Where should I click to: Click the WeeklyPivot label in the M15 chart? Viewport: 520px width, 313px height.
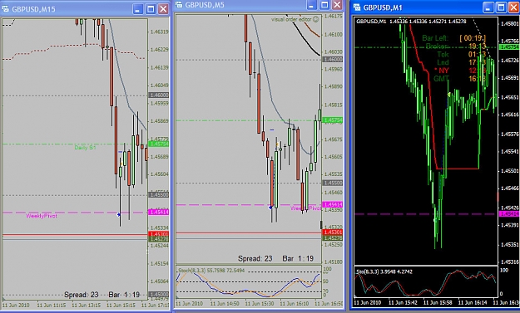pos(42,216)
